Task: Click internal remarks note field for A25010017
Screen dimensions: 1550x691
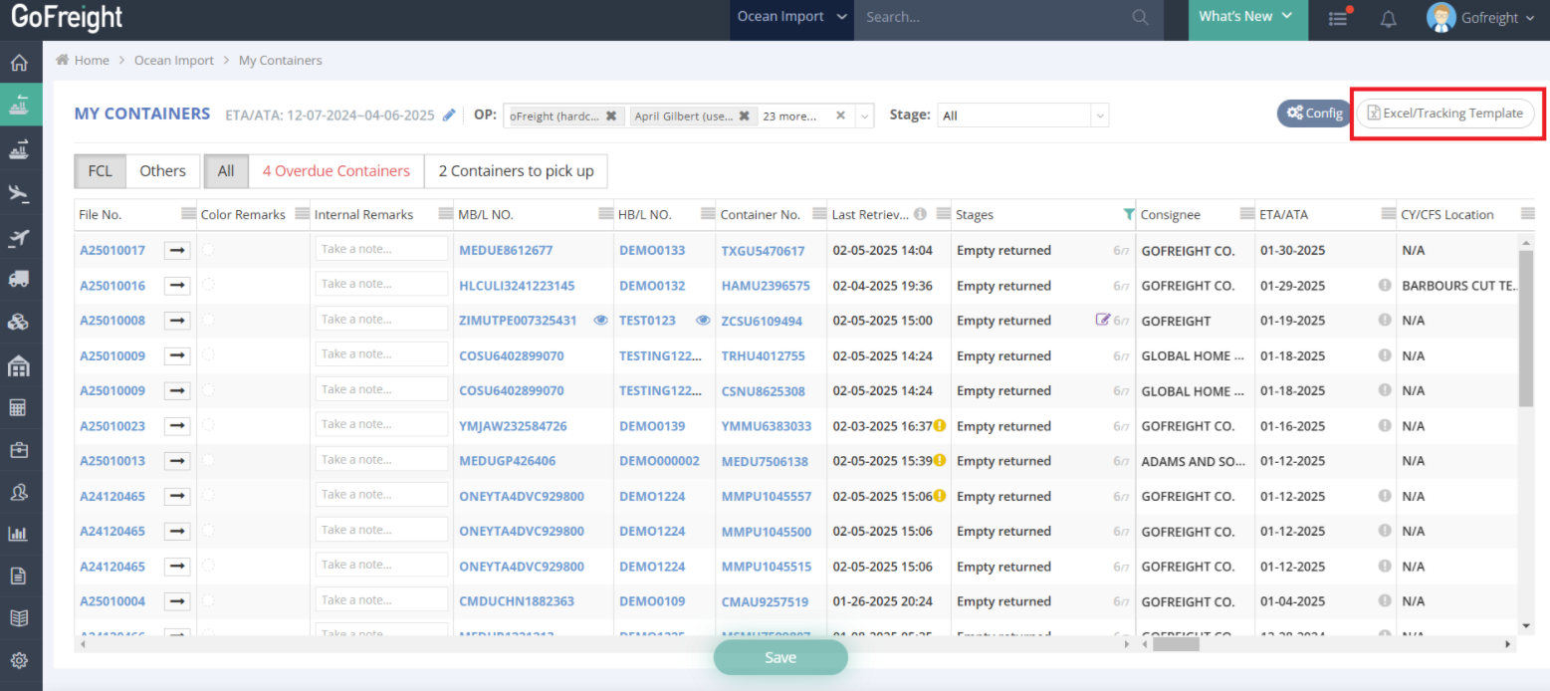Action: point(382,250)
